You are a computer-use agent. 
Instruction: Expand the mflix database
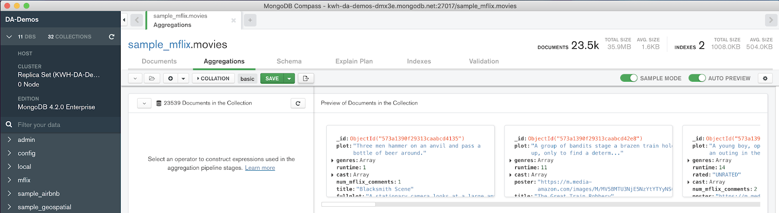[x=9, y=180]
